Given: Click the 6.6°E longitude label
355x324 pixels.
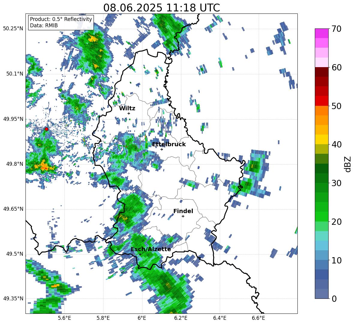Looking at the screenshot, I should (258, 318).
